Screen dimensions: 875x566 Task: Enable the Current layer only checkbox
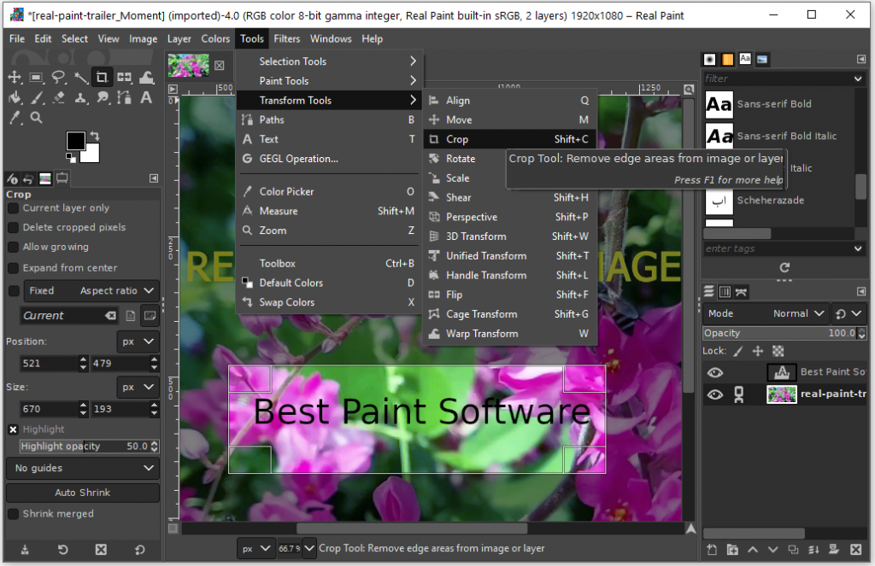(x=14, y=207)
